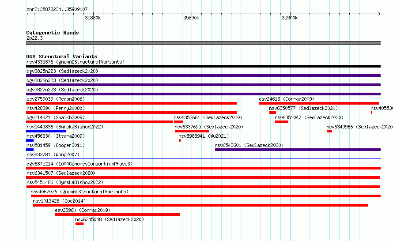393x241 pixels.
Task: Click the red esv23960 variant bar
Action: [x=117, y=215]
